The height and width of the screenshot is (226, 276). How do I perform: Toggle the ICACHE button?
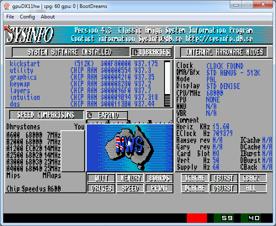[195, 178]
